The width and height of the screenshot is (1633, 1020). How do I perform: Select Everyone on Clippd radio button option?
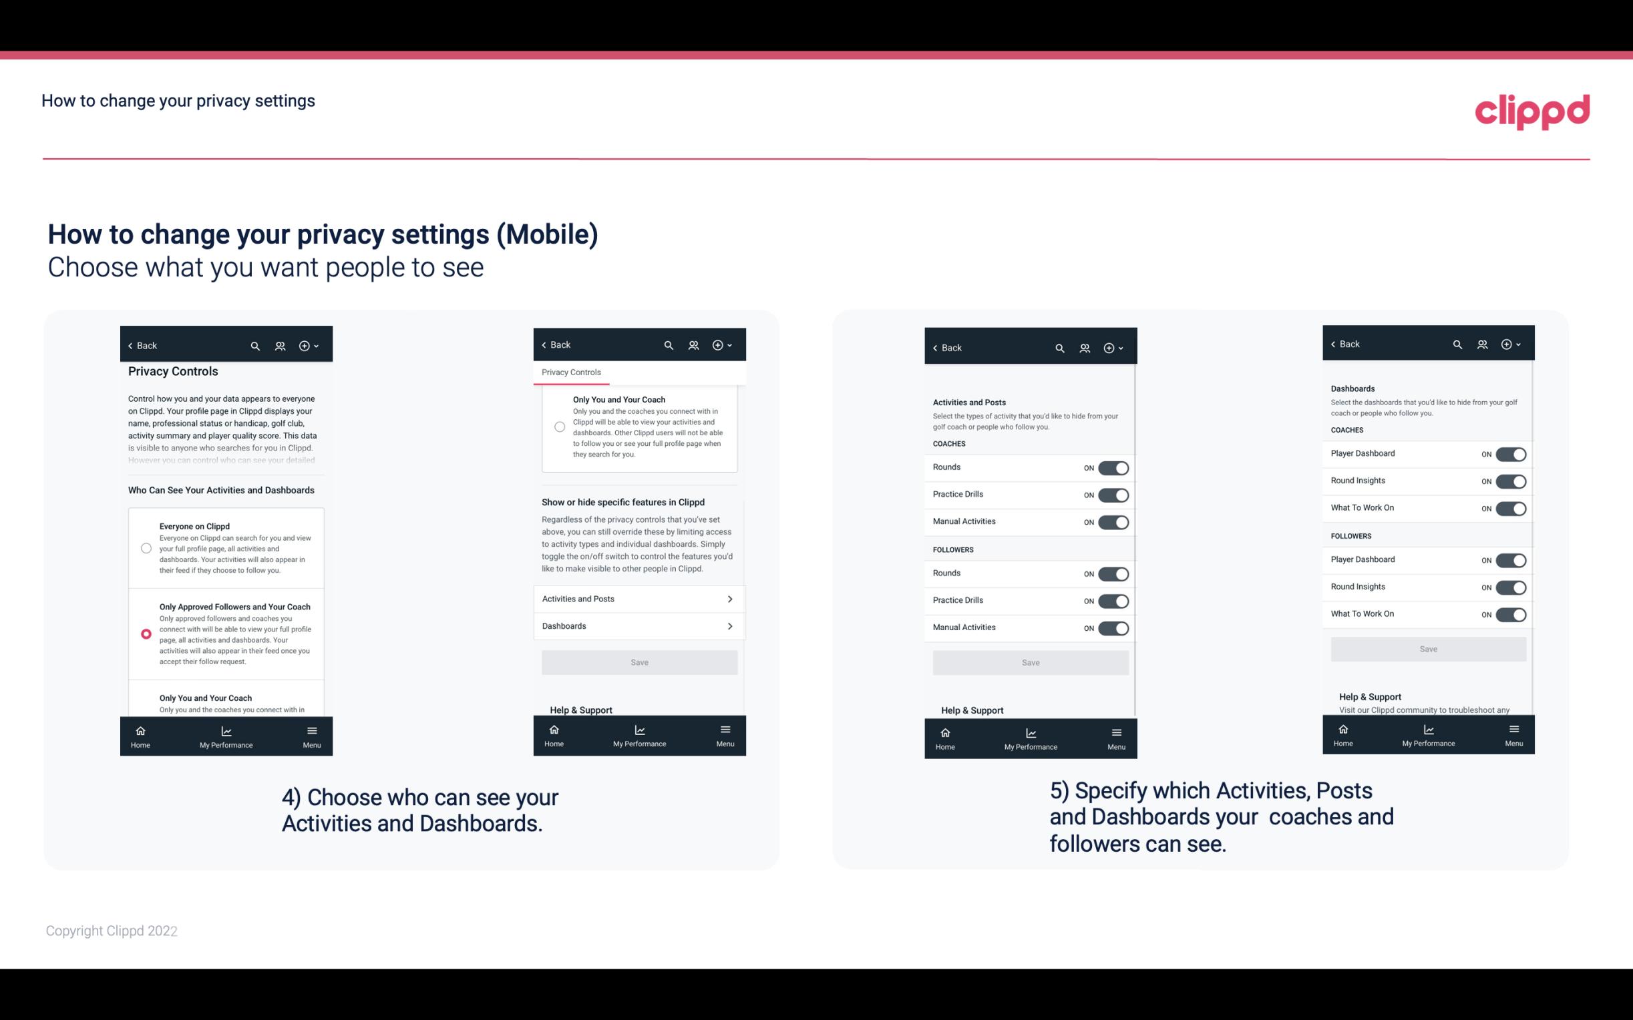pyautogui.click(x=145, y=547)
